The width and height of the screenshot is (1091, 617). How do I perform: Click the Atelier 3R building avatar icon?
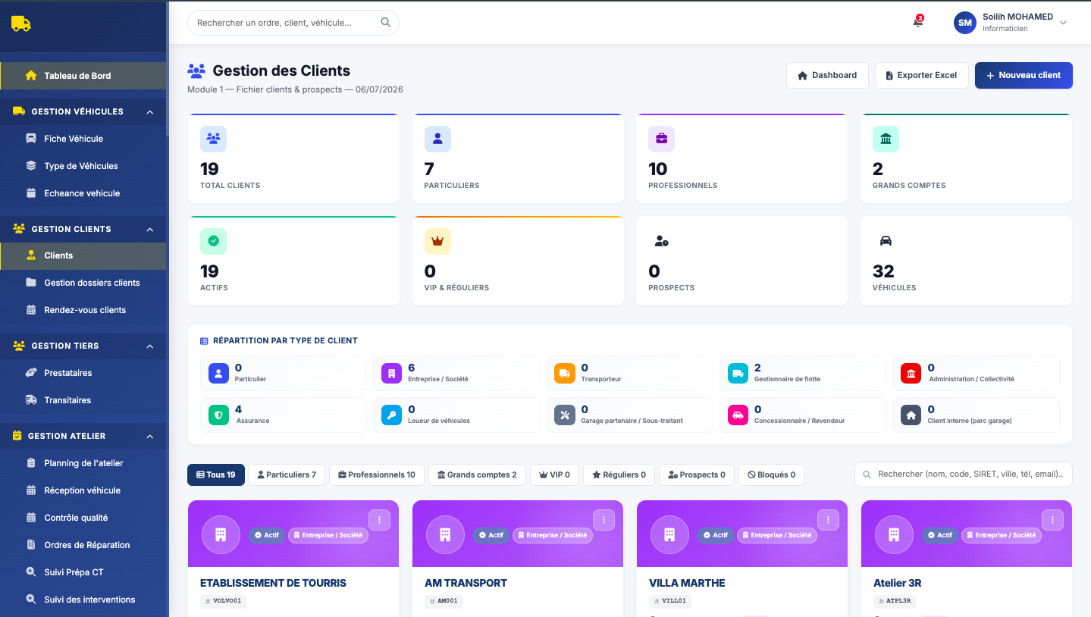tap(894, 534)
